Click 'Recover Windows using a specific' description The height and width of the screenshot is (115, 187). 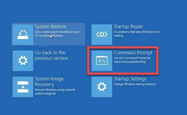pos(55,90)
